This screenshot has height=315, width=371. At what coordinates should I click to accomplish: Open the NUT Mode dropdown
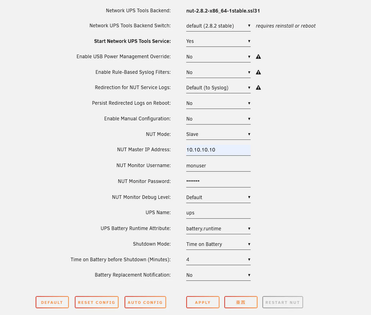pos(218,134)
